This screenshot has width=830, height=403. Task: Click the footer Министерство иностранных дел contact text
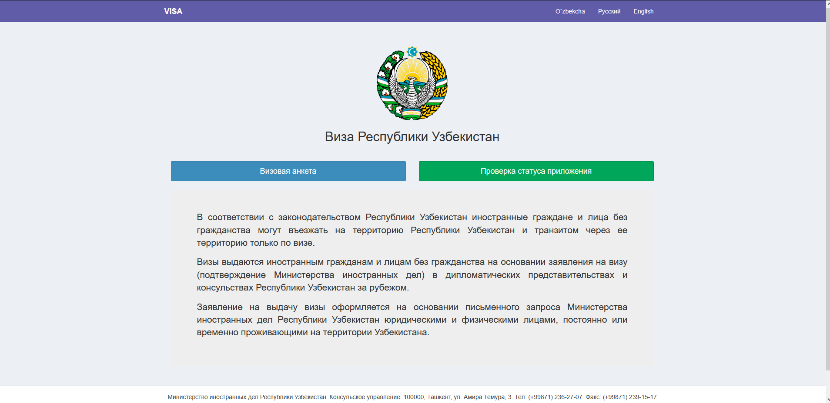412,397
